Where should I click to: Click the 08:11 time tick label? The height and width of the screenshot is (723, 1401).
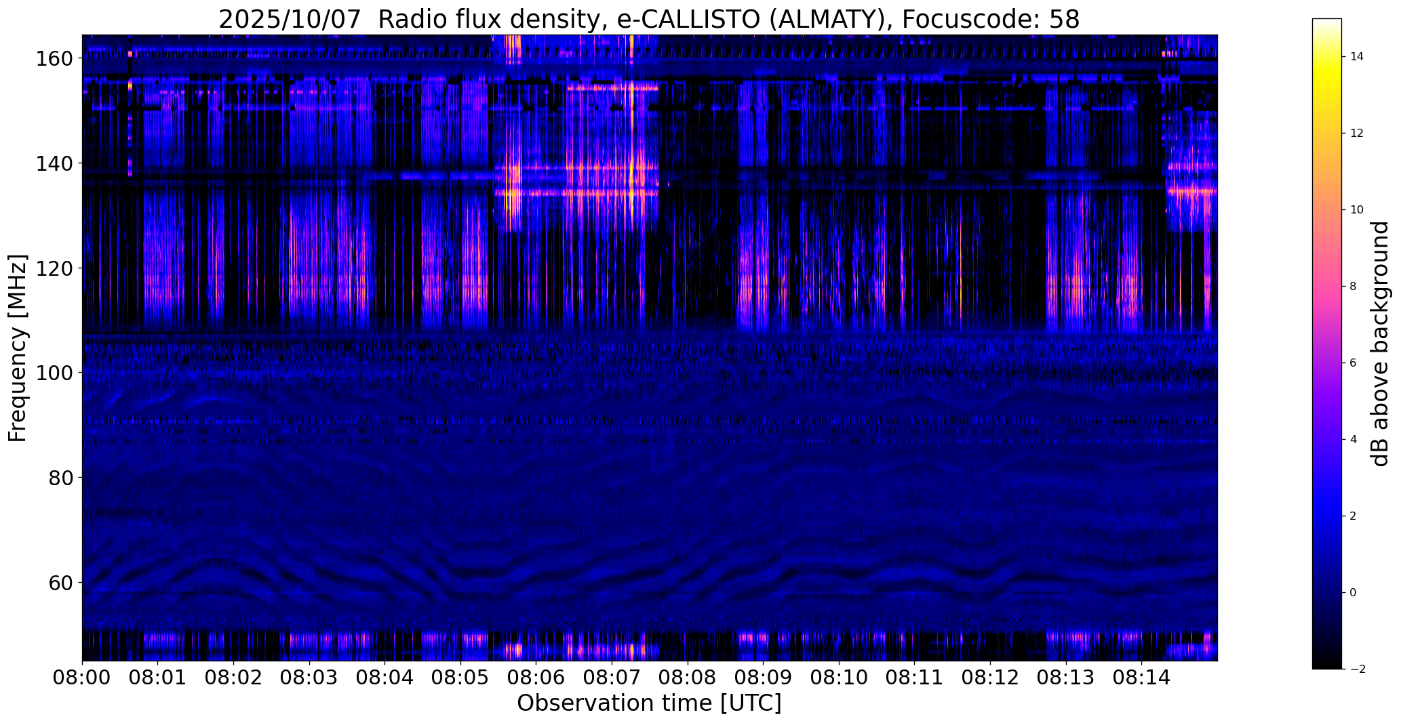(x=914, y=678)
